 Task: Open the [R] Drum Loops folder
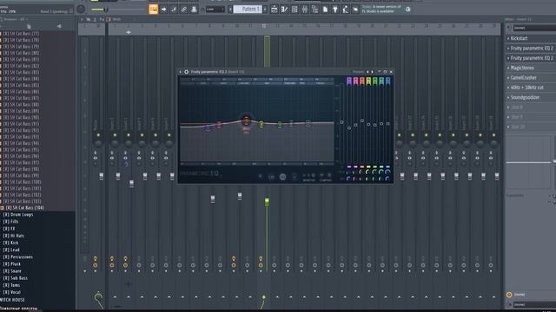click(x=18, y=215)
